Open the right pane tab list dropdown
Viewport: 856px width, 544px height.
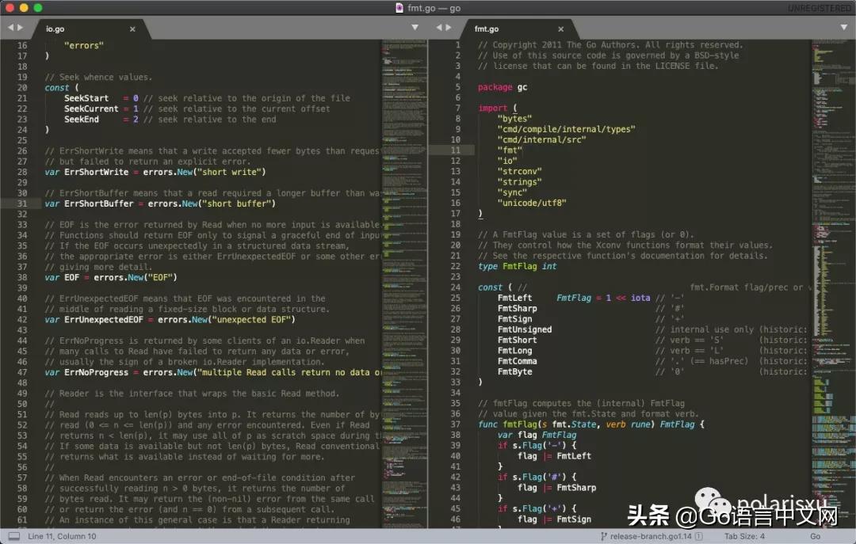point(842,28)
